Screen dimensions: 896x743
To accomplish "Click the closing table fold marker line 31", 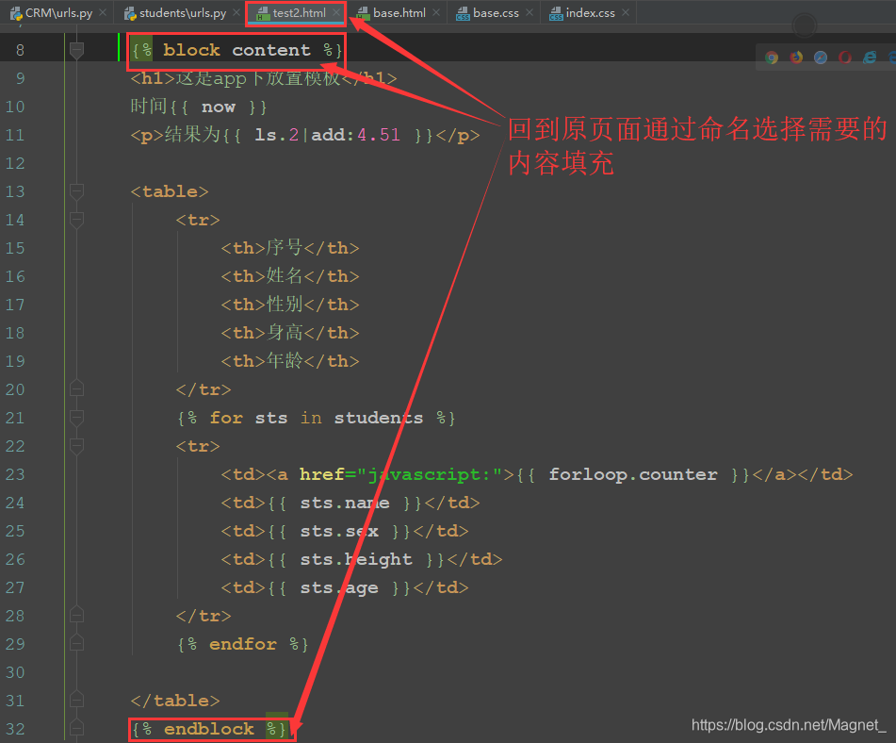I will 76,701.
